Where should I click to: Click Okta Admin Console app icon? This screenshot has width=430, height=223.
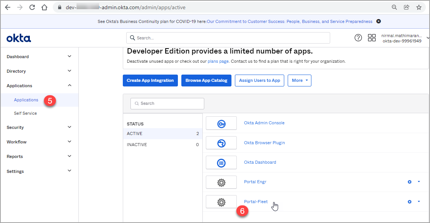pos(221,123)
